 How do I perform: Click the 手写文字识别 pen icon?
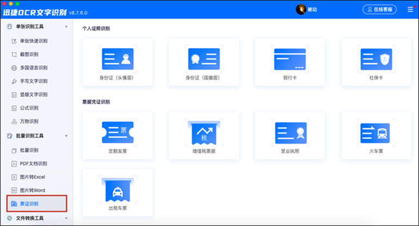(14, 81)
